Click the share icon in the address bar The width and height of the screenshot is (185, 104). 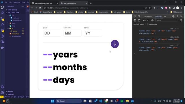point(146,8)
